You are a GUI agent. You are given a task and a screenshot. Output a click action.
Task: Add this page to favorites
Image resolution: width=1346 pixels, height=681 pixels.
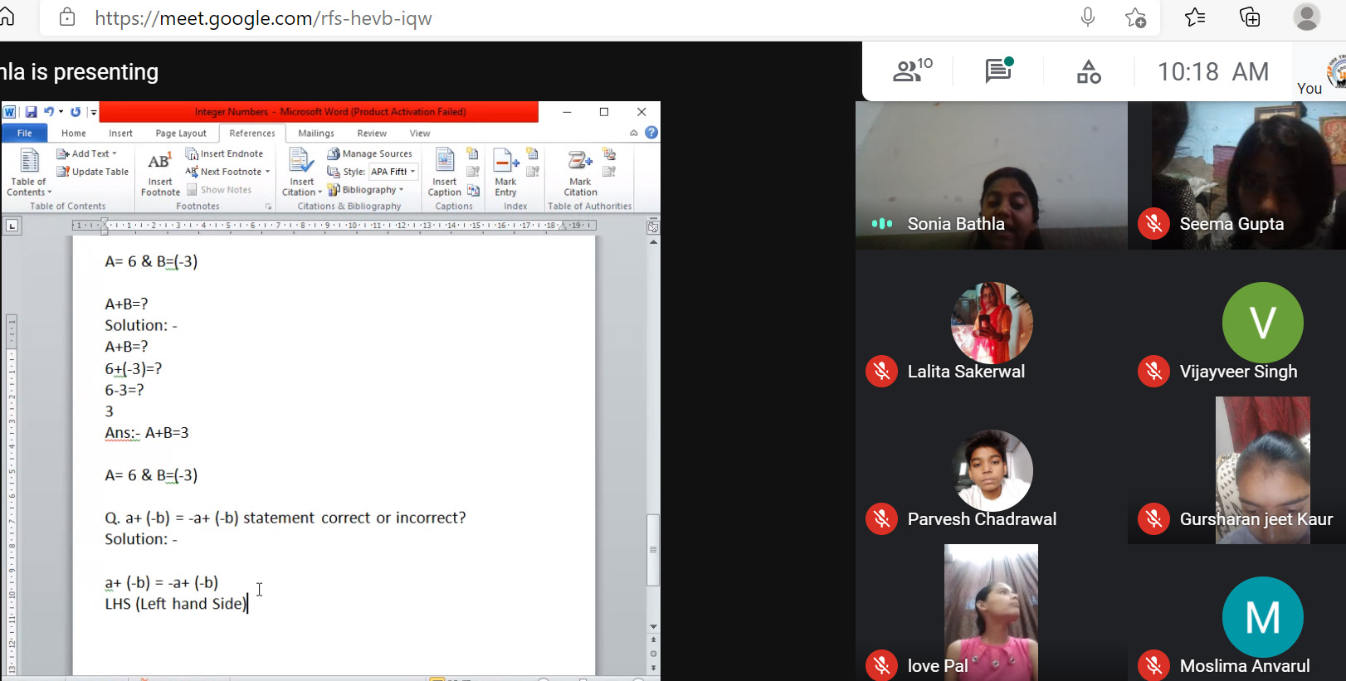(1135, 17)
